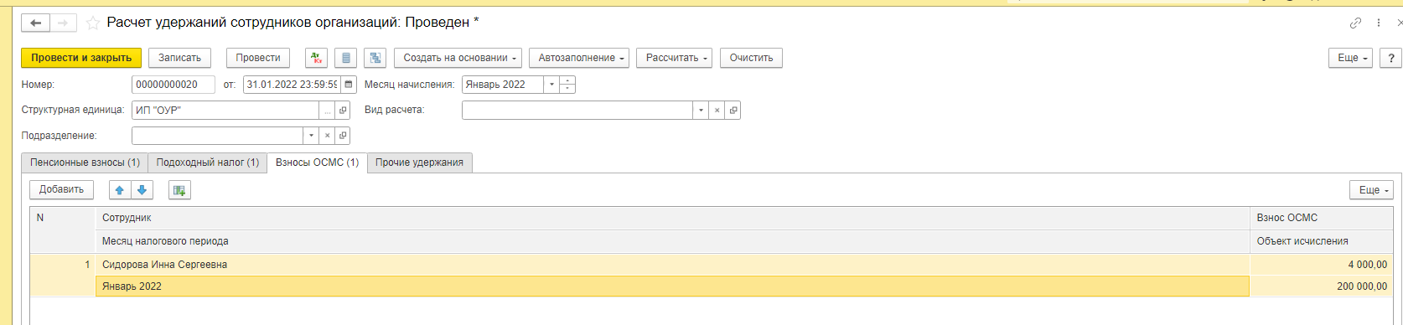The image size is (1403, 325).
Task: Move table row up with arrow
Action: [120, 190]
